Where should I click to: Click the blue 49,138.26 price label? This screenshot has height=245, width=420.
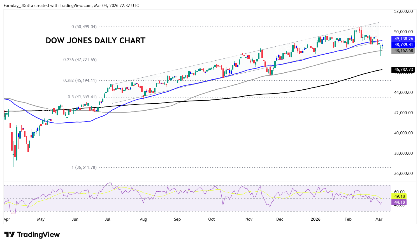(403, 39)
